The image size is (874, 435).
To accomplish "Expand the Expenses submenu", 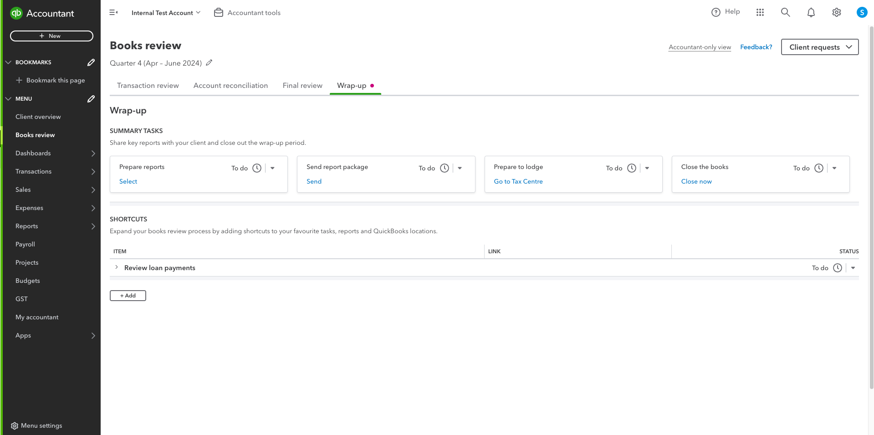I will tap(93, 208).
